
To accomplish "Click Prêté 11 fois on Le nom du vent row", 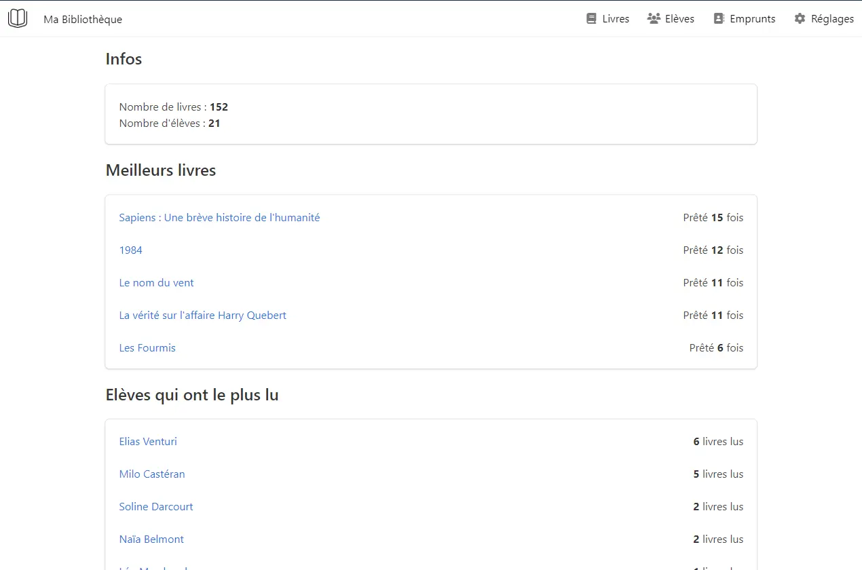I will click(713, 283).
